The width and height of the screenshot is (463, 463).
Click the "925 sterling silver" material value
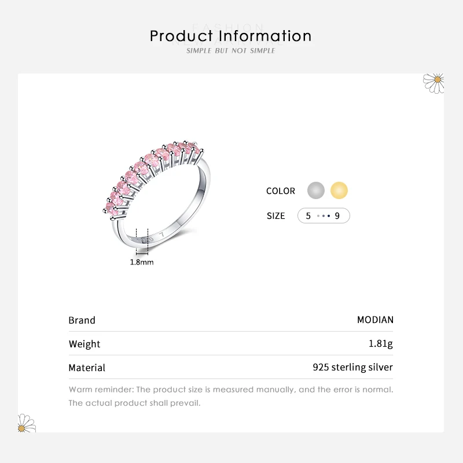tap(352, 368)
